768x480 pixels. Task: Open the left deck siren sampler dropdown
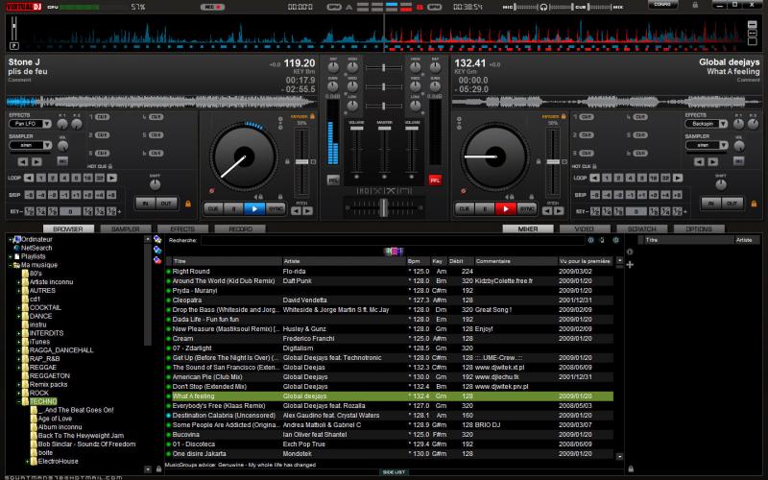point(30,145)
